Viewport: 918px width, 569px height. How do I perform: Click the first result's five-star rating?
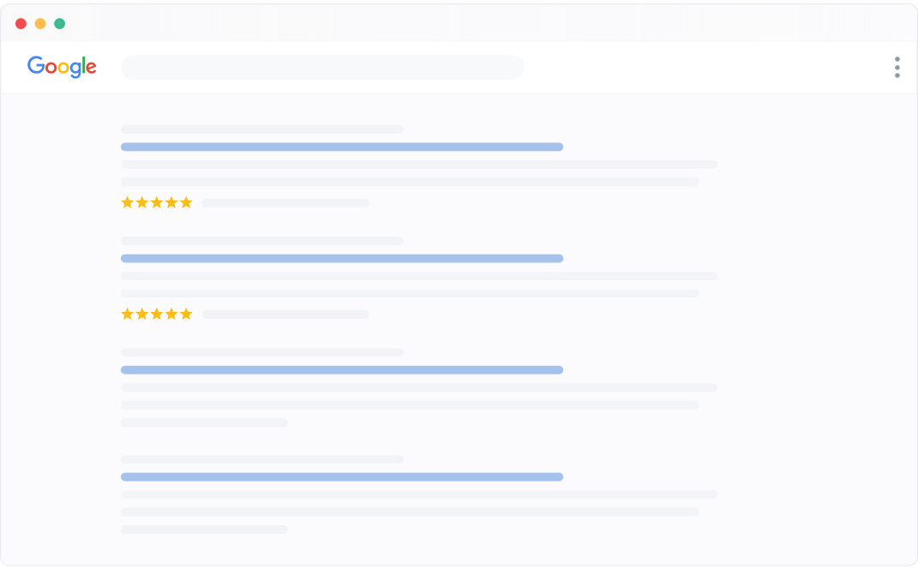(x=157, y=203)
